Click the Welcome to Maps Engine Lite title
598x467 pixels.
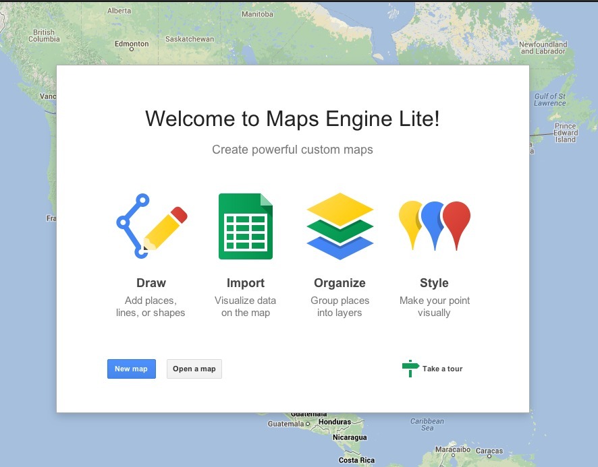(x=292, y=119)
